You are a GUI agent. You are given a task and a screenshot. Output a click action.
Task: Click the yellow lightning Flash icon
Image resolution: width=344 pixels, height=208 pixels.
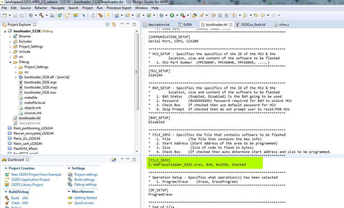108,15
